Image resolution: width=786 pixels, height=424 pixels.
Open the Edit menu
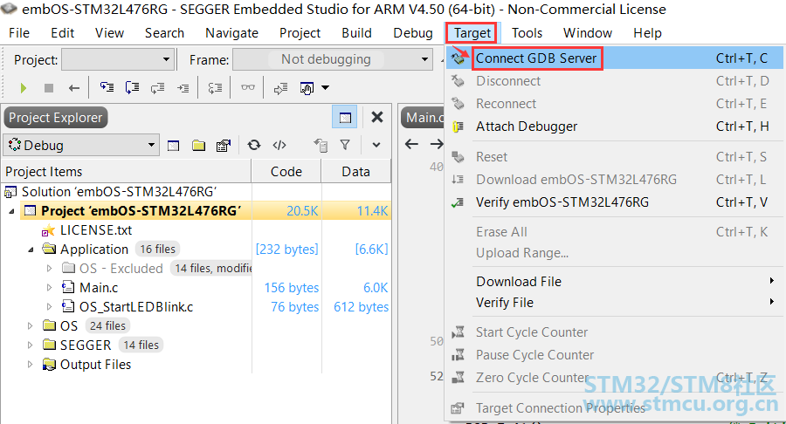[x=62, y=33]
